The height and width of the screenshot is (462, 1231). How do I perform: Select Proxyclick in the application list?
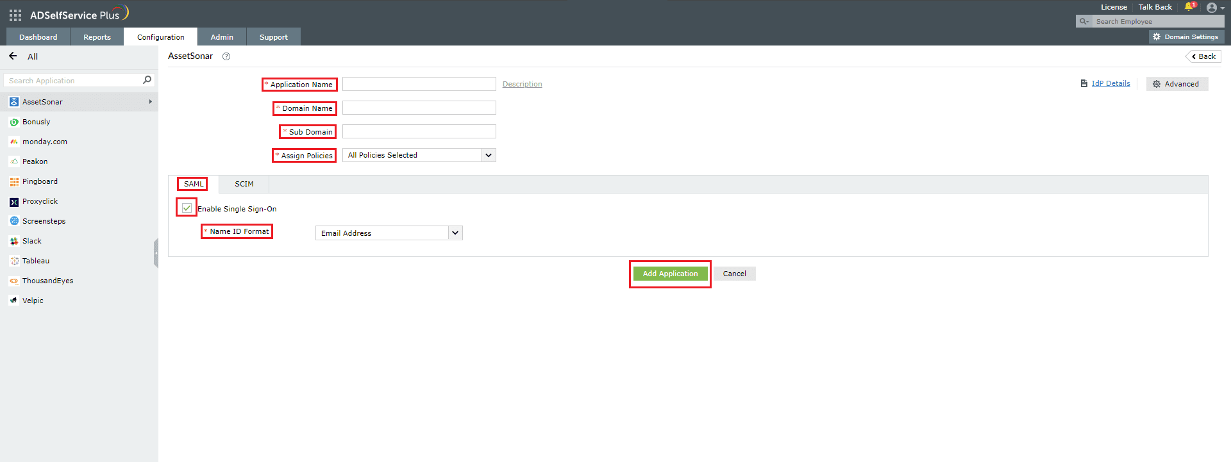pyautogui.click(x=79, y=201)
